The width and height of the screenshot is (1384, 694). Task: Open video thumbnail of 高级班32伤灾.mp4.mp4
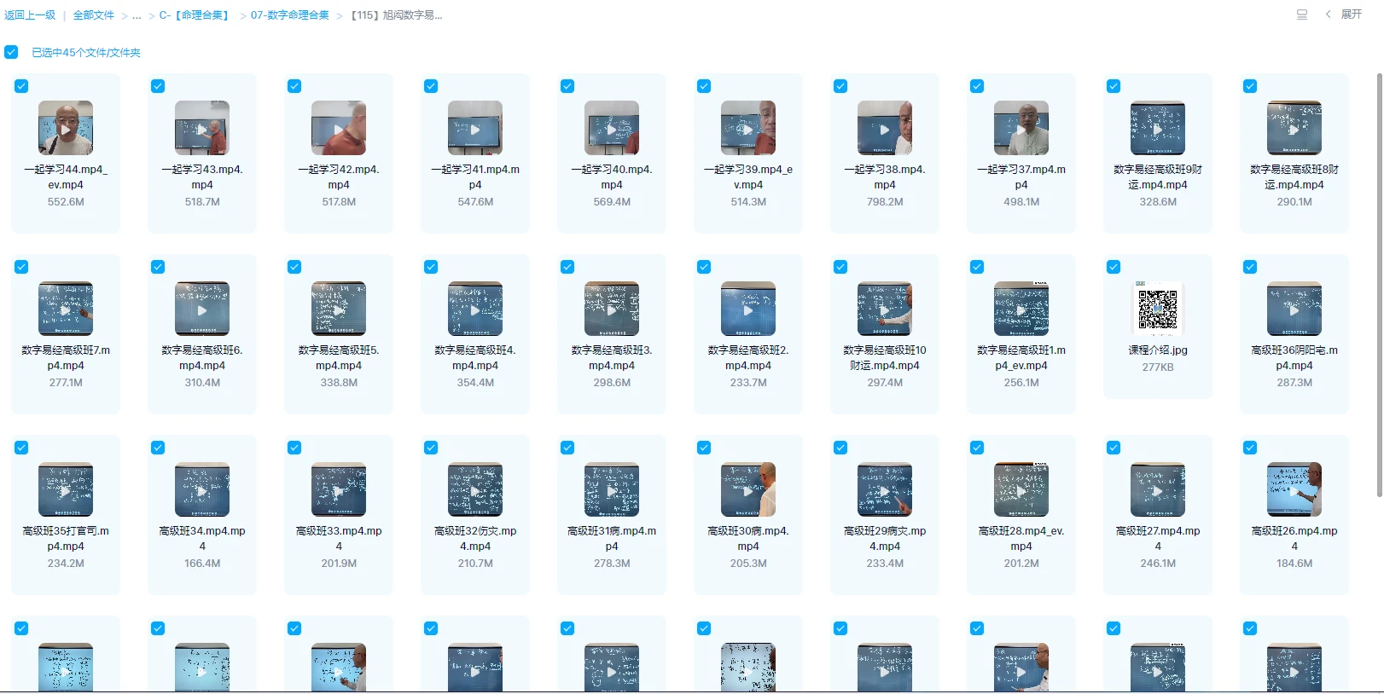coord(475,489)
